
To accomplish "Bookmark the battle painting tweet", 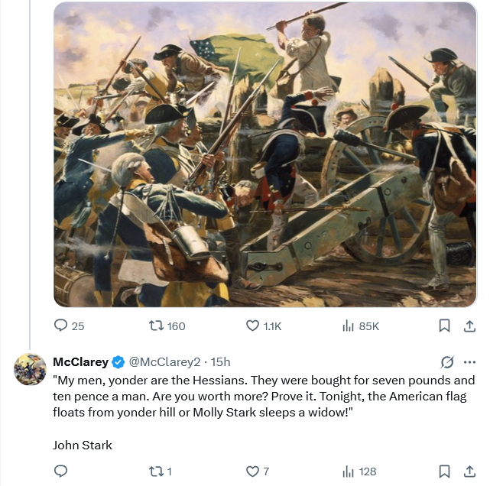I will (444, 326).
